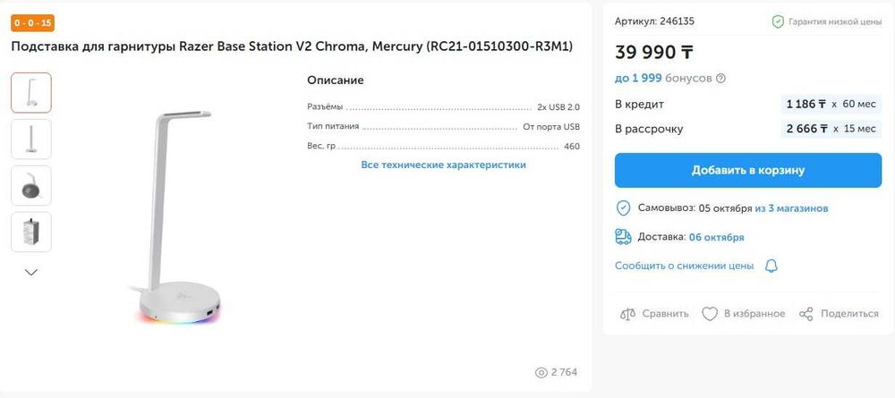Select the second product thumbnail
The image size is (895, 398).
(x=31, y=140)
